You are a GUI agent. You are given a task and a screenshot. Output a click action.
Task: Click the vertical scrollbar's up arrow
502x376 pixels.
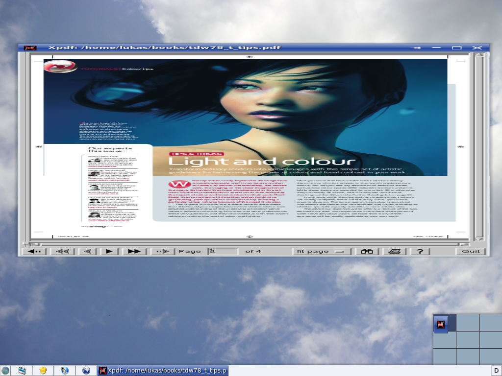point(479,55)
